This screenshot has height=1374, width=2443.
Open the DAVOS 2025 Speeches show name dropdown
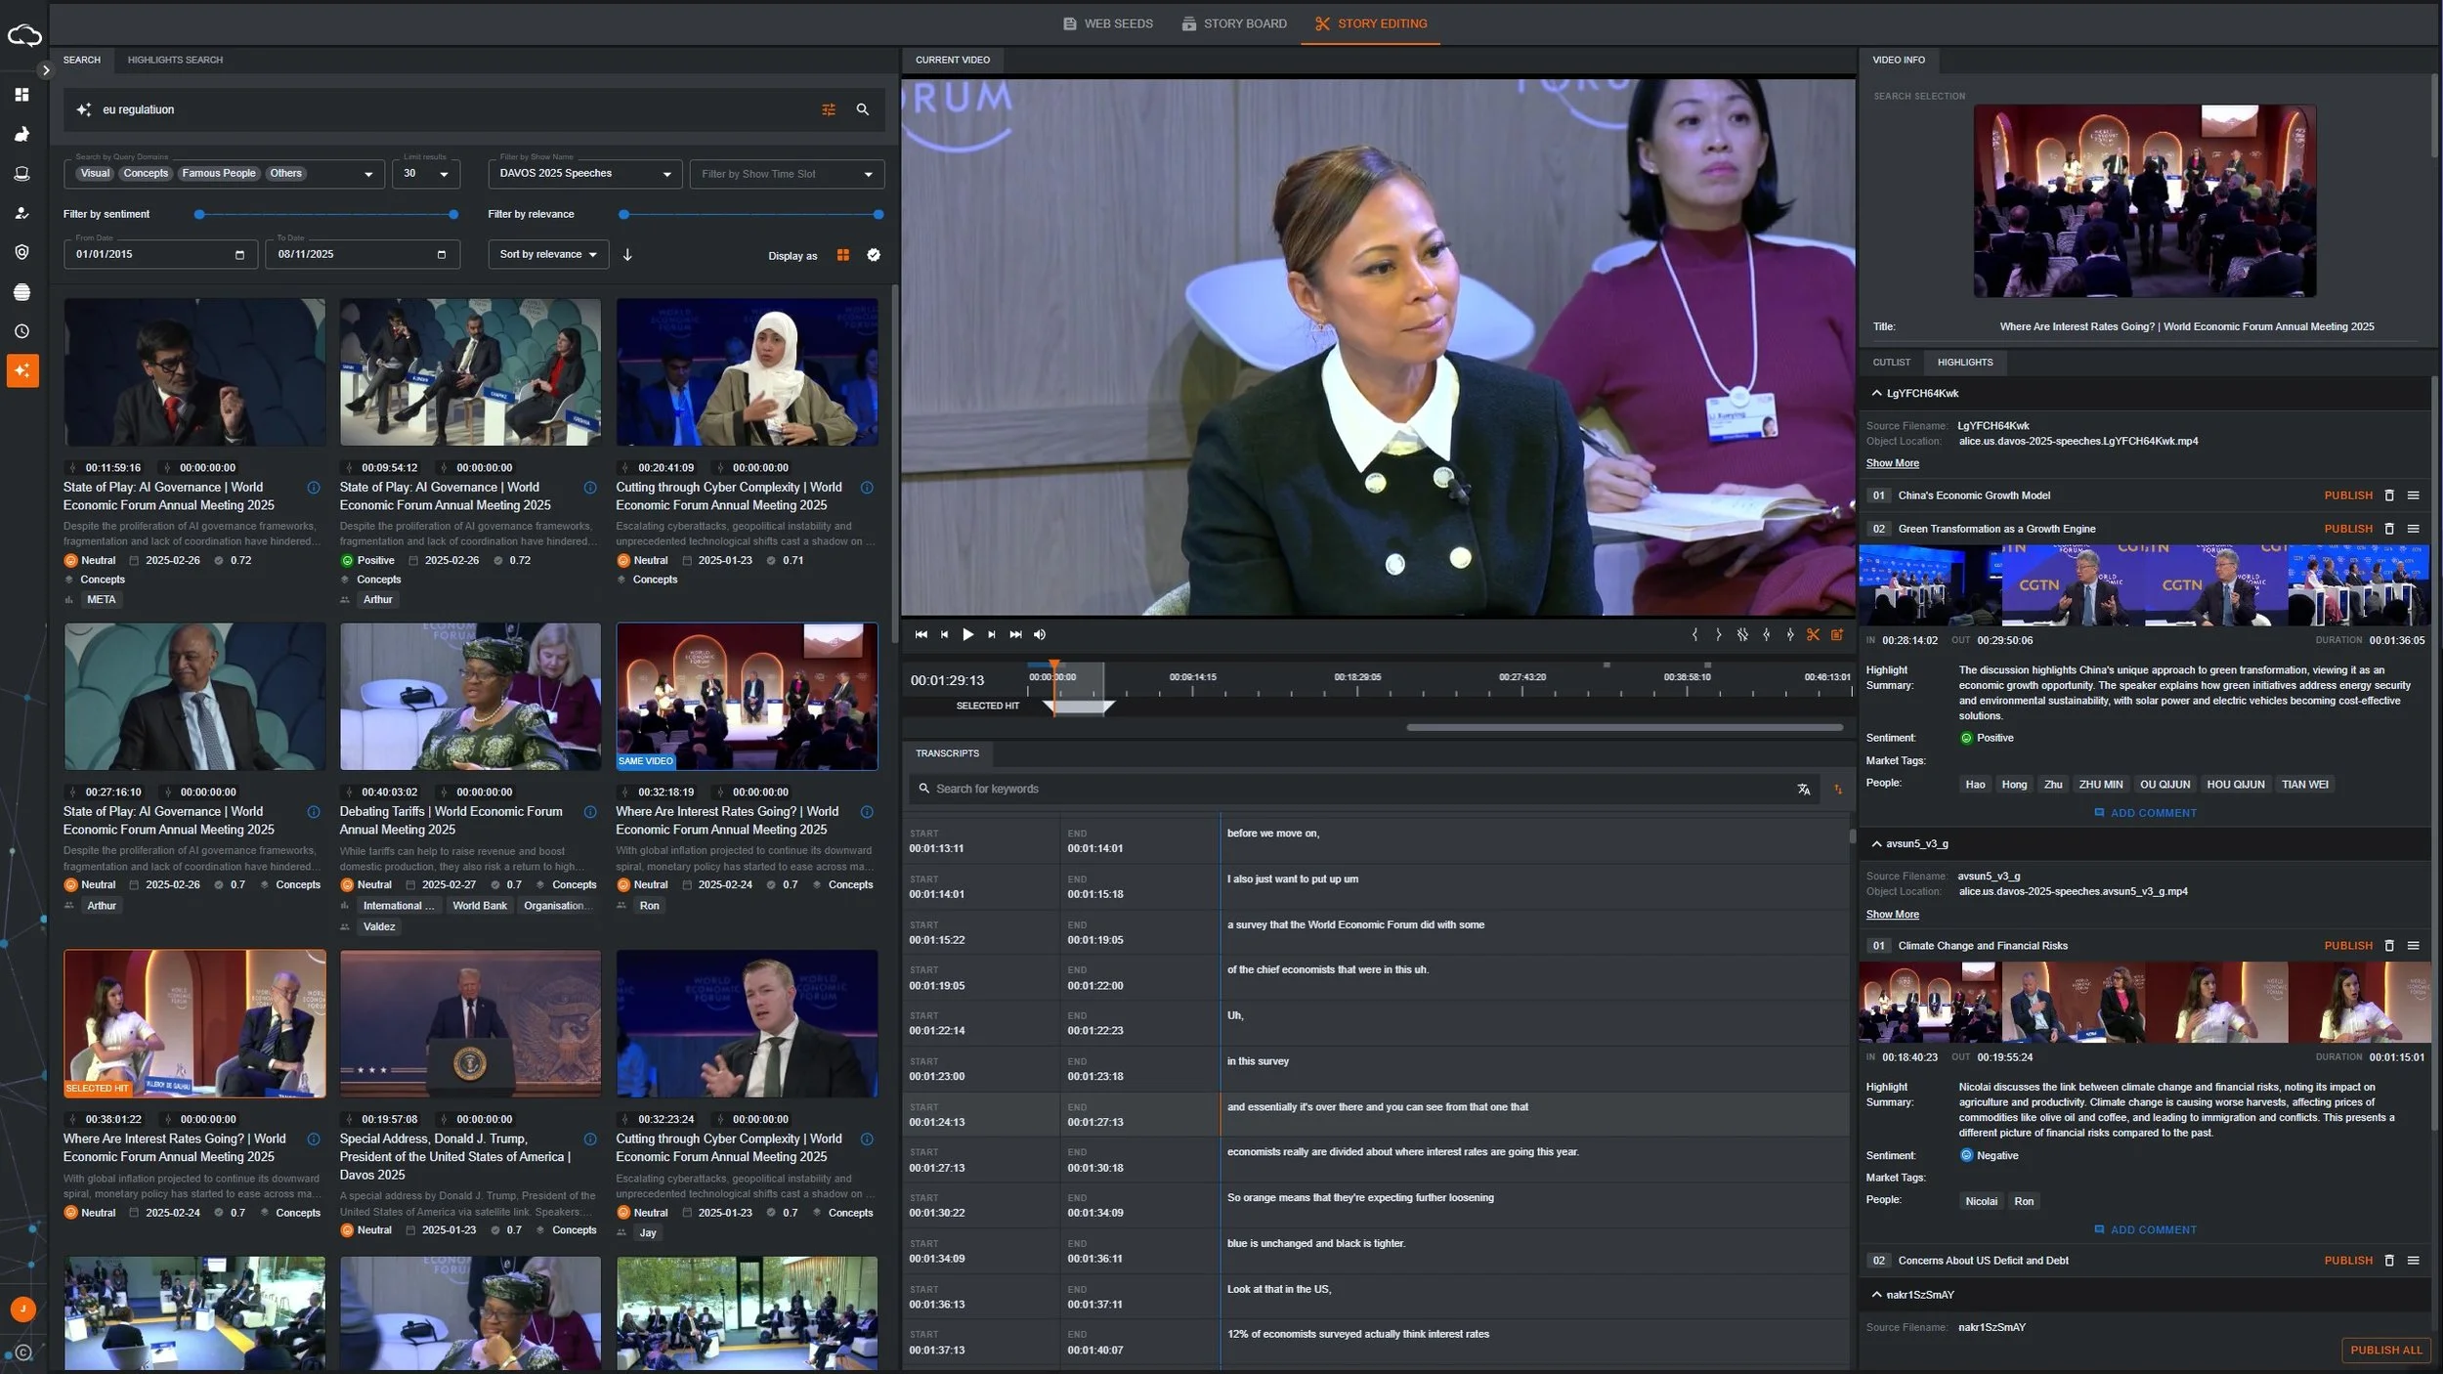point(582,173)
